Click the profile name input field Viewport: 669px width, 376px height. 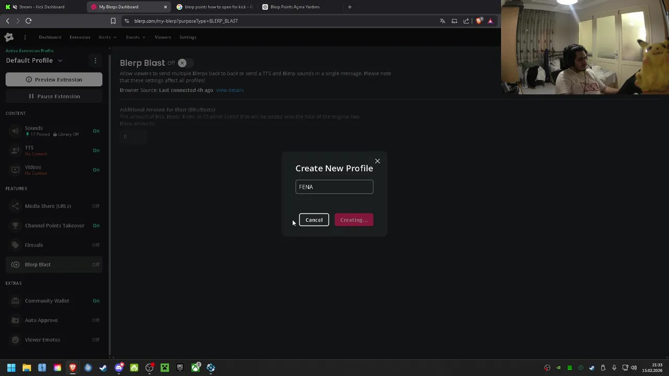334,187
